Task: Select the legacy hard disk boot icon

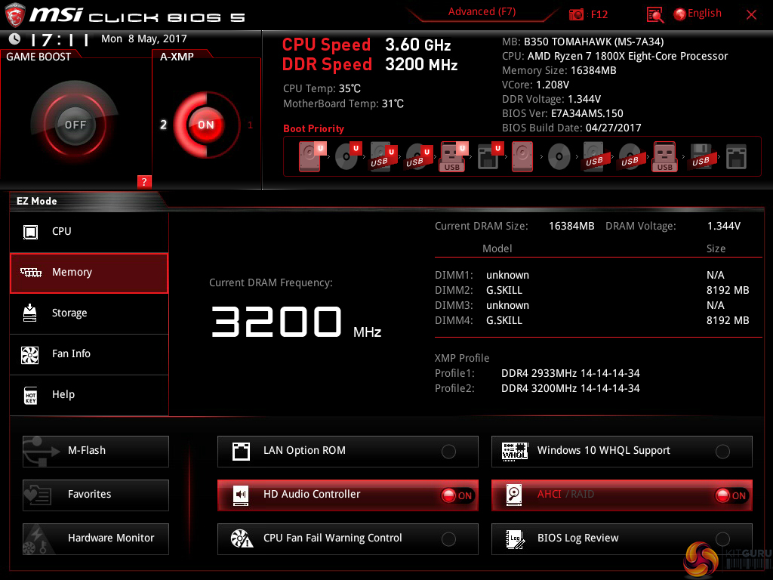Action: pos(522,156)
